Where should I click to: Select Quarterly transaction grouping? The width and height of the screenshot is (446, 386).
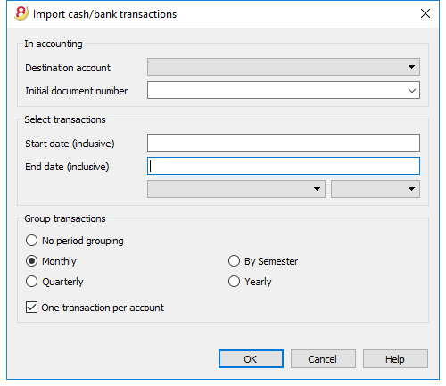click(31, 282)
